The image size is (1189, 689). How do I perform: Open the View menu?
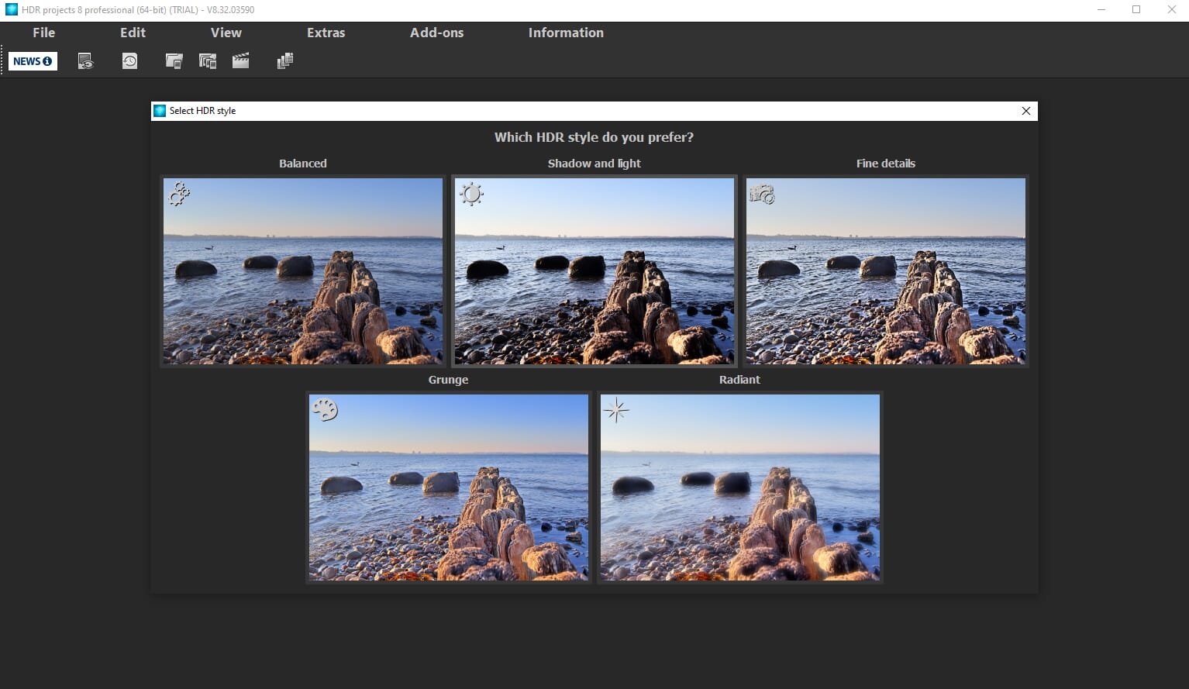pyautogui.click(x=226, y=33)
